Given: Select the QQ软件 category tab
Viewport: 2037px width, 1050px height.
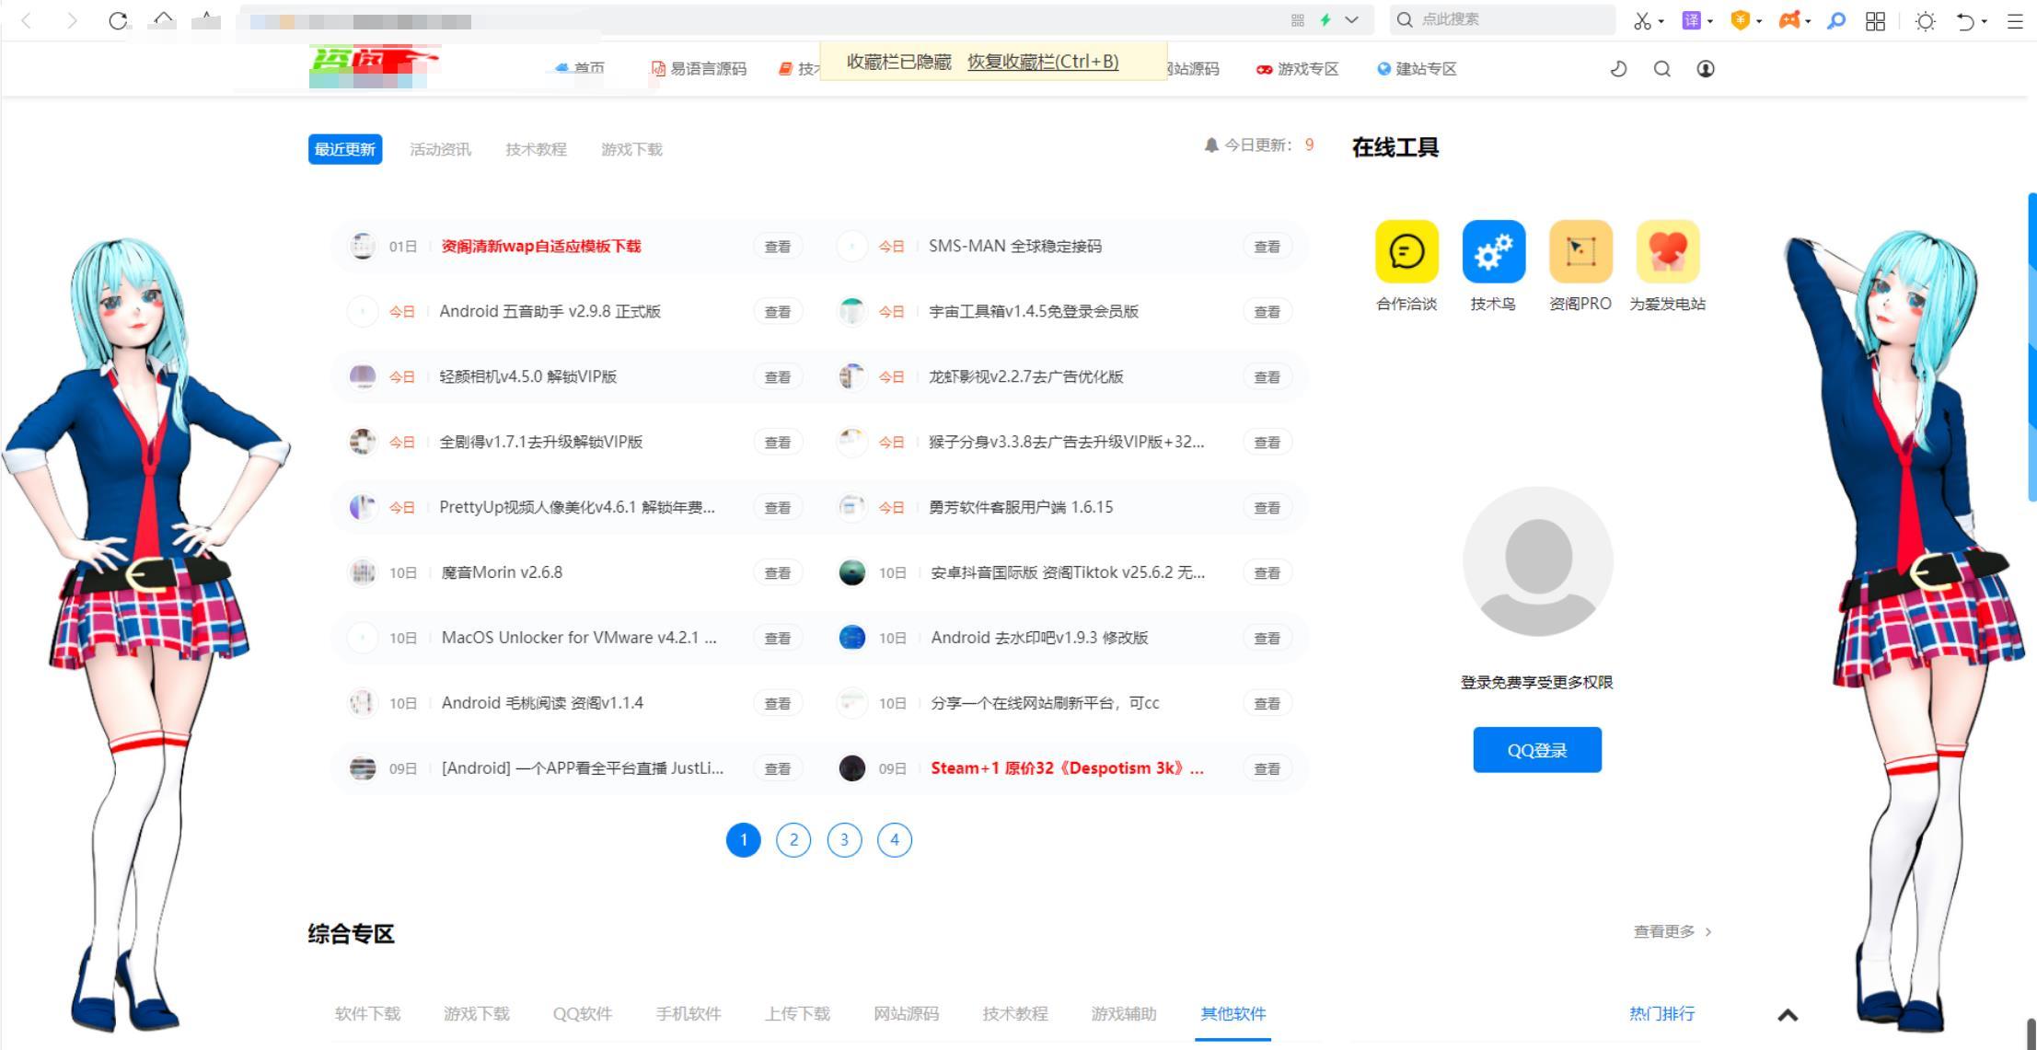Looking at the screenshot, I should pos(582,1013).
